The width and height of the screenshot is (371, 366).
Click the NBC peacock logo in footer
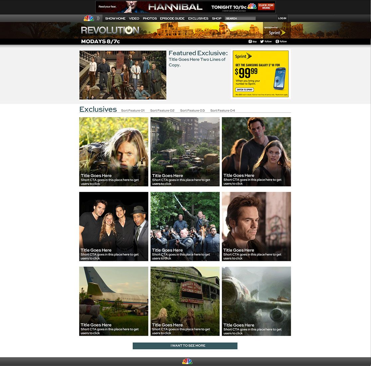tap(187, 361)
